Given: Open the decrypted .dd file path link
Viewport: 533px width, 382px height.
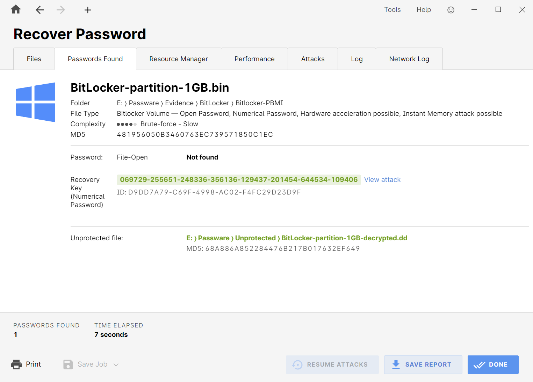Looking at the screenshot, I should [297, 238].
